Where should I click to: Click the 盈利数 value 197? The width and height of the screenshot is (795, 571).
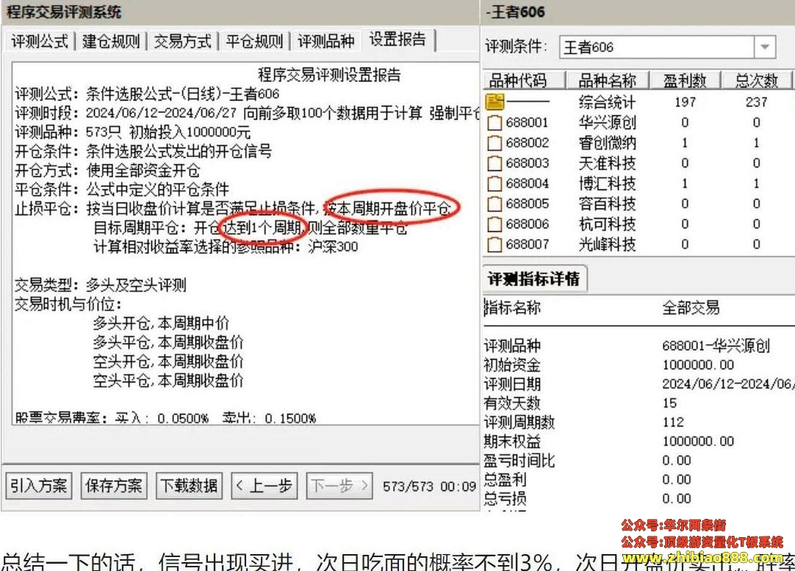[685, 102]
